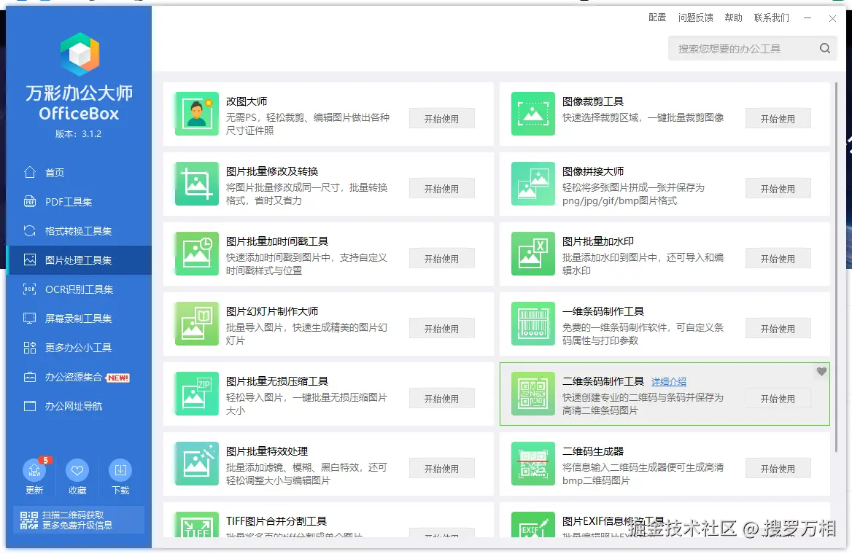This screenshot has width=852, height=554.
Task: Click 问题反馈 in top bar
Action: point(695,17)
